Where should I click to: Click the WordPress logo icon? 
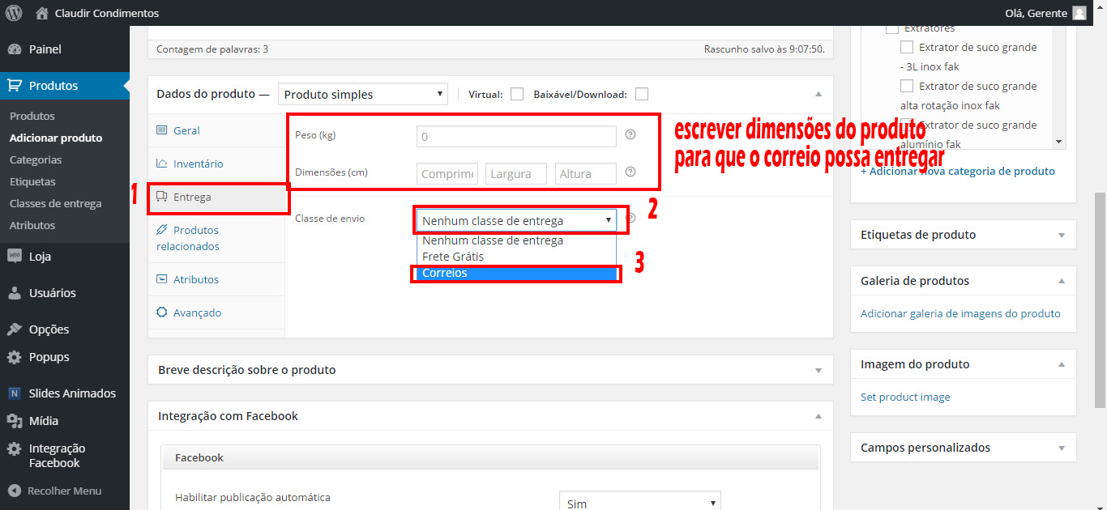[14, 13]
